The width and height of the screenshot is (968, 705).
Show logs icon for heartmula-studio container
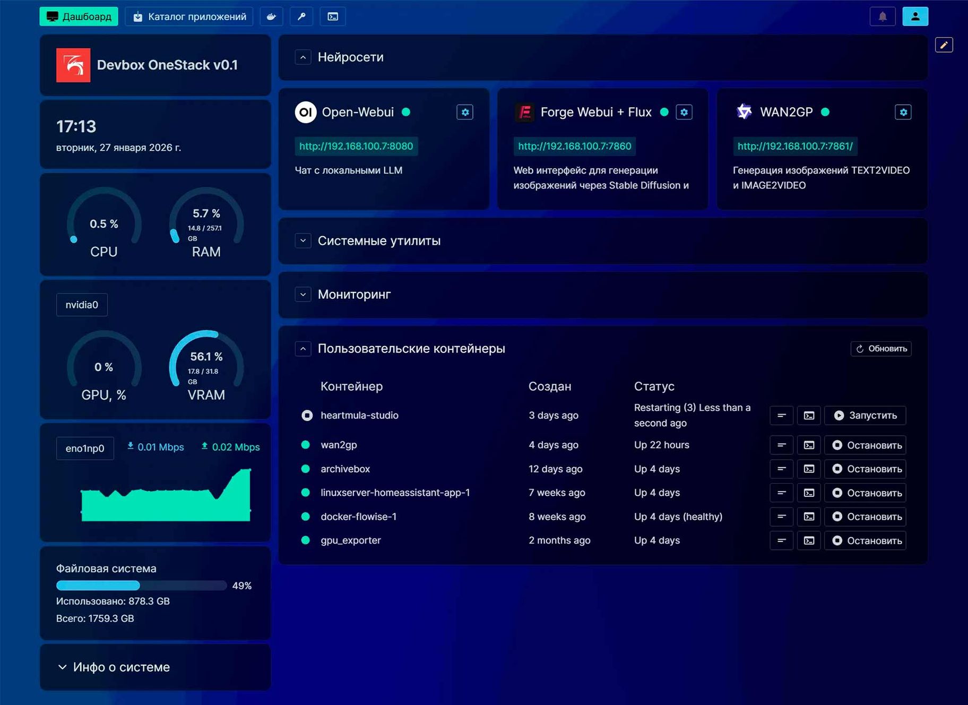click(x=781, y=415)
